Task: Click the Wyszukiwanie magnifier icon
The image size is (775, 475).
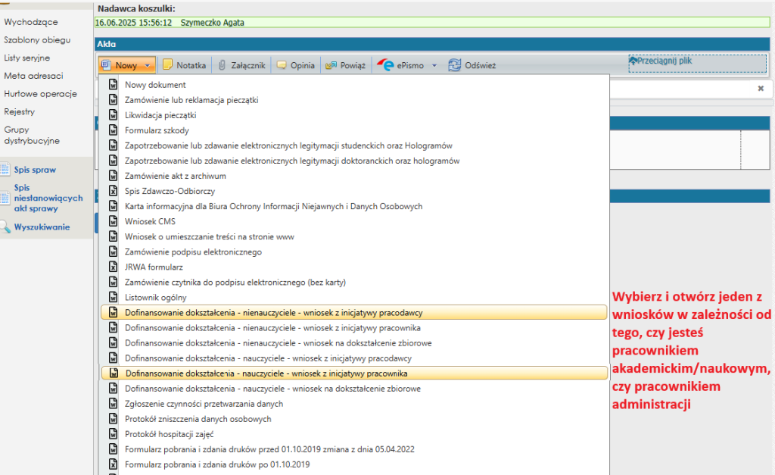Action: coord(5,227)
